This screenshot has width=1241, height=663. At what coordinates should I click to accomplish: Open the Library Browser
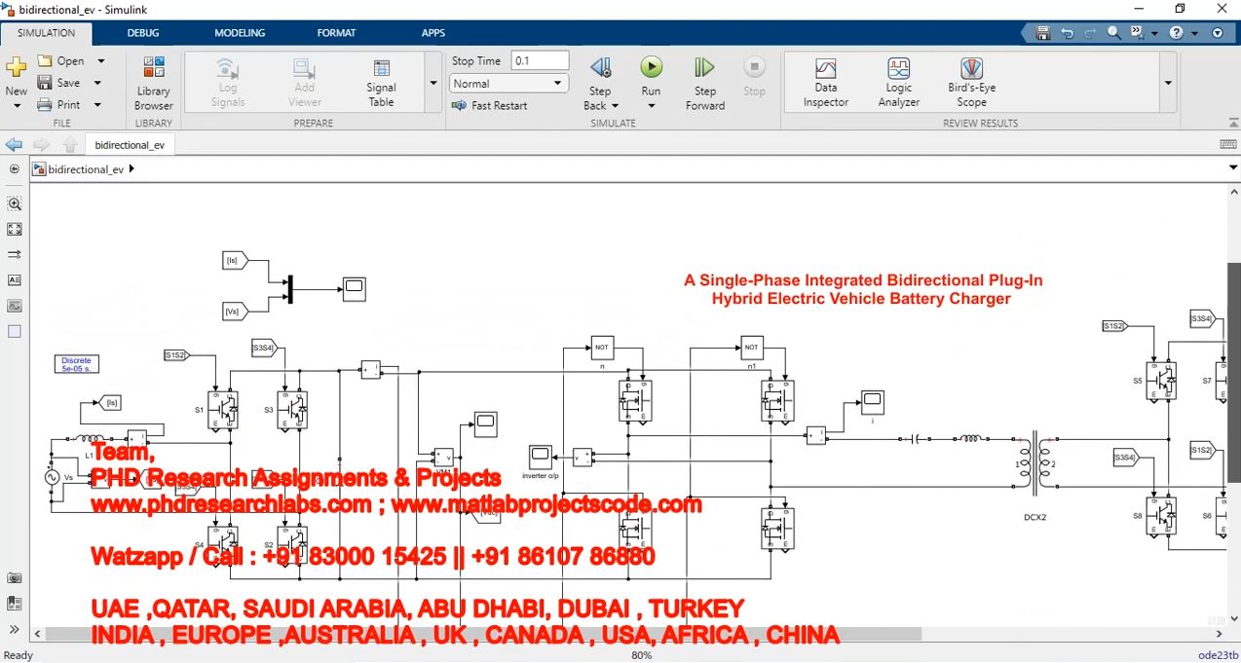(153, 84)
